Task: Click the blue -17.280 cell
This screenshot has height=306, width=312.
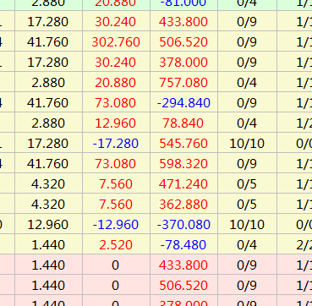Action: tap(116, 143)
